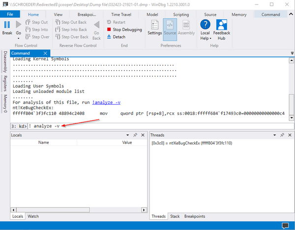Screen dimensions: 295x230
Task: Close the Threads panel
Action: coord(290,135)
